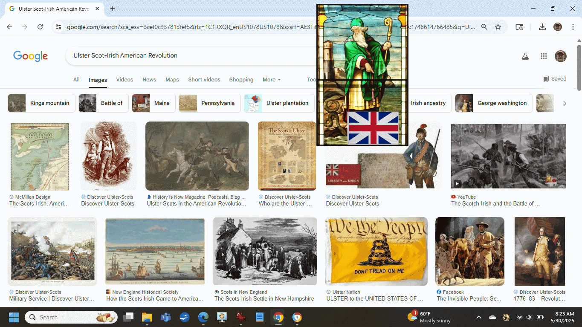The image size is (582, 327).
Task: Switch to the News tab
Action: click(149, 80)
